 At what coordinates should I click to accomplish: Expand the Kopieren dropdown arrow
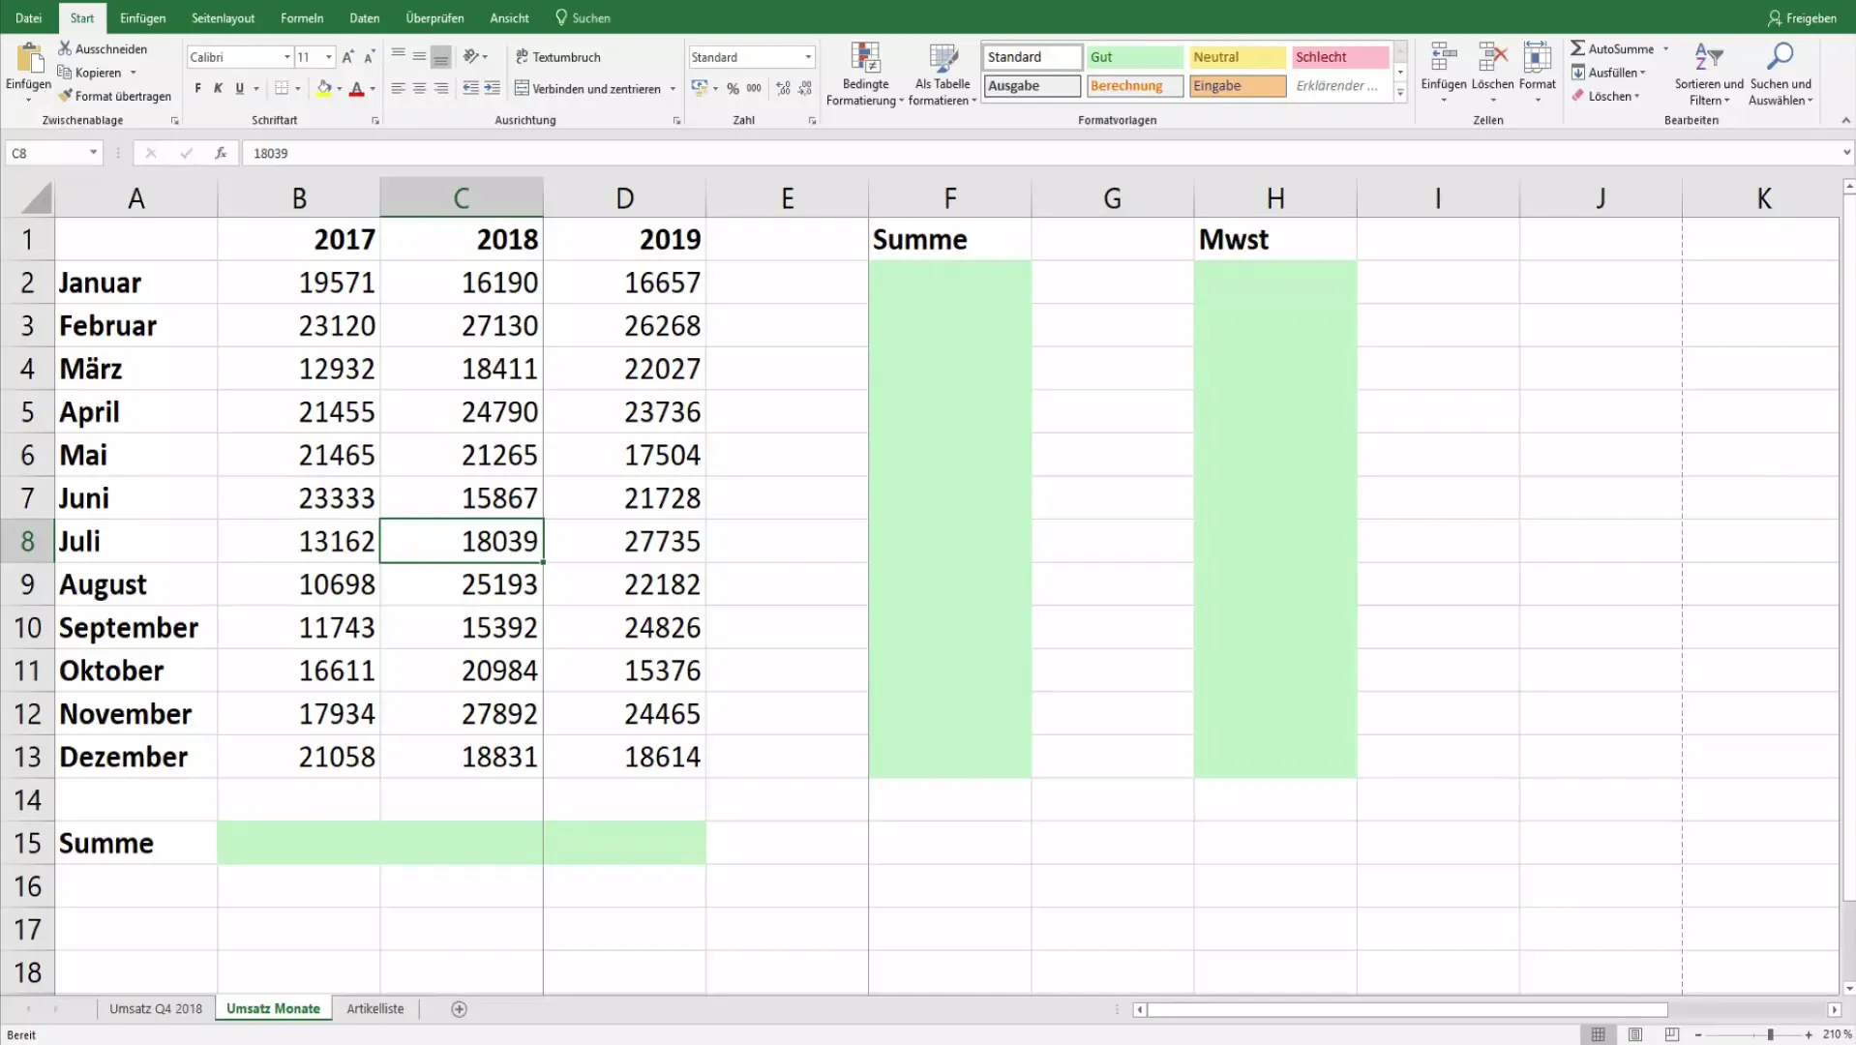(133, 73)
